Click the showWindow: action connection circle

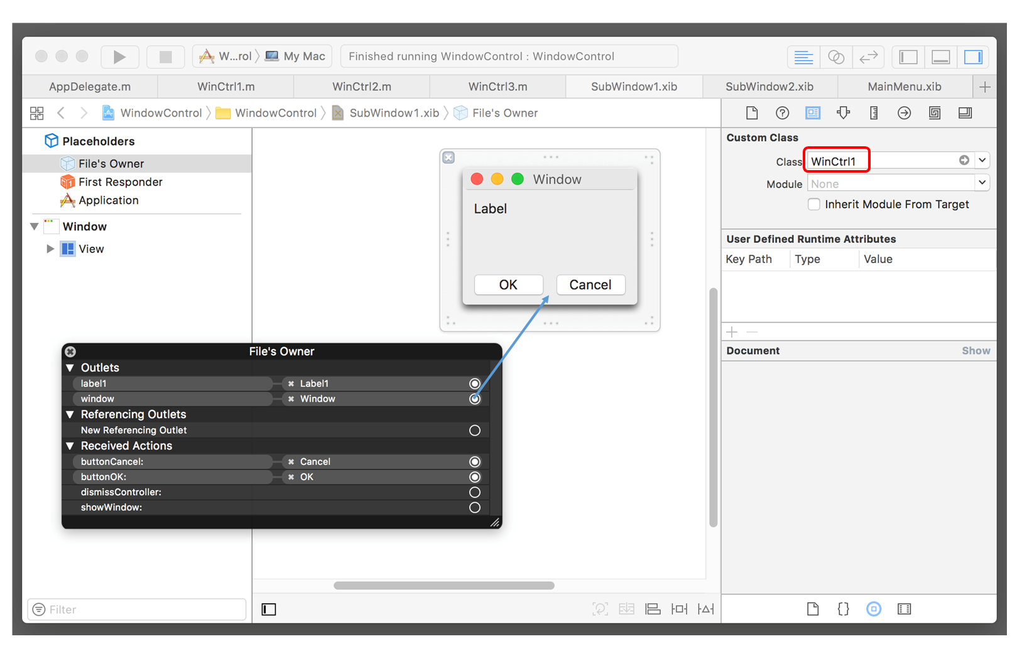pos(474,508)
